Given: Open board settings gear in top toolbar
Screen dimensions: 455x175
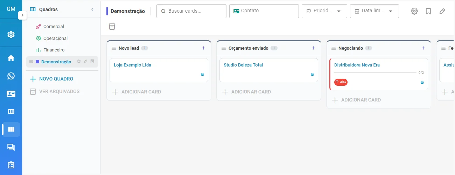Looking at the screenshot, I should coord(414,11).
